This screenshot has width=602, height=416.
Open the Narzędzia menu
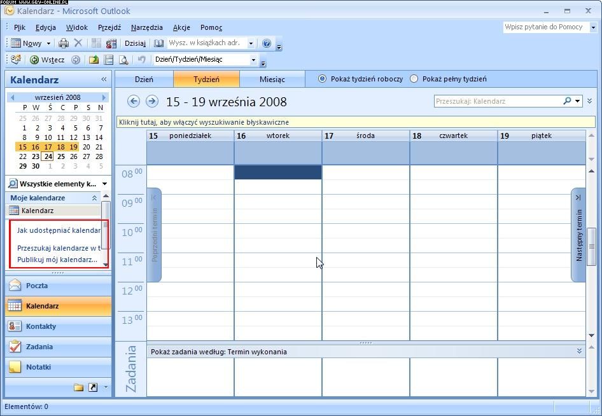[146, 27]
